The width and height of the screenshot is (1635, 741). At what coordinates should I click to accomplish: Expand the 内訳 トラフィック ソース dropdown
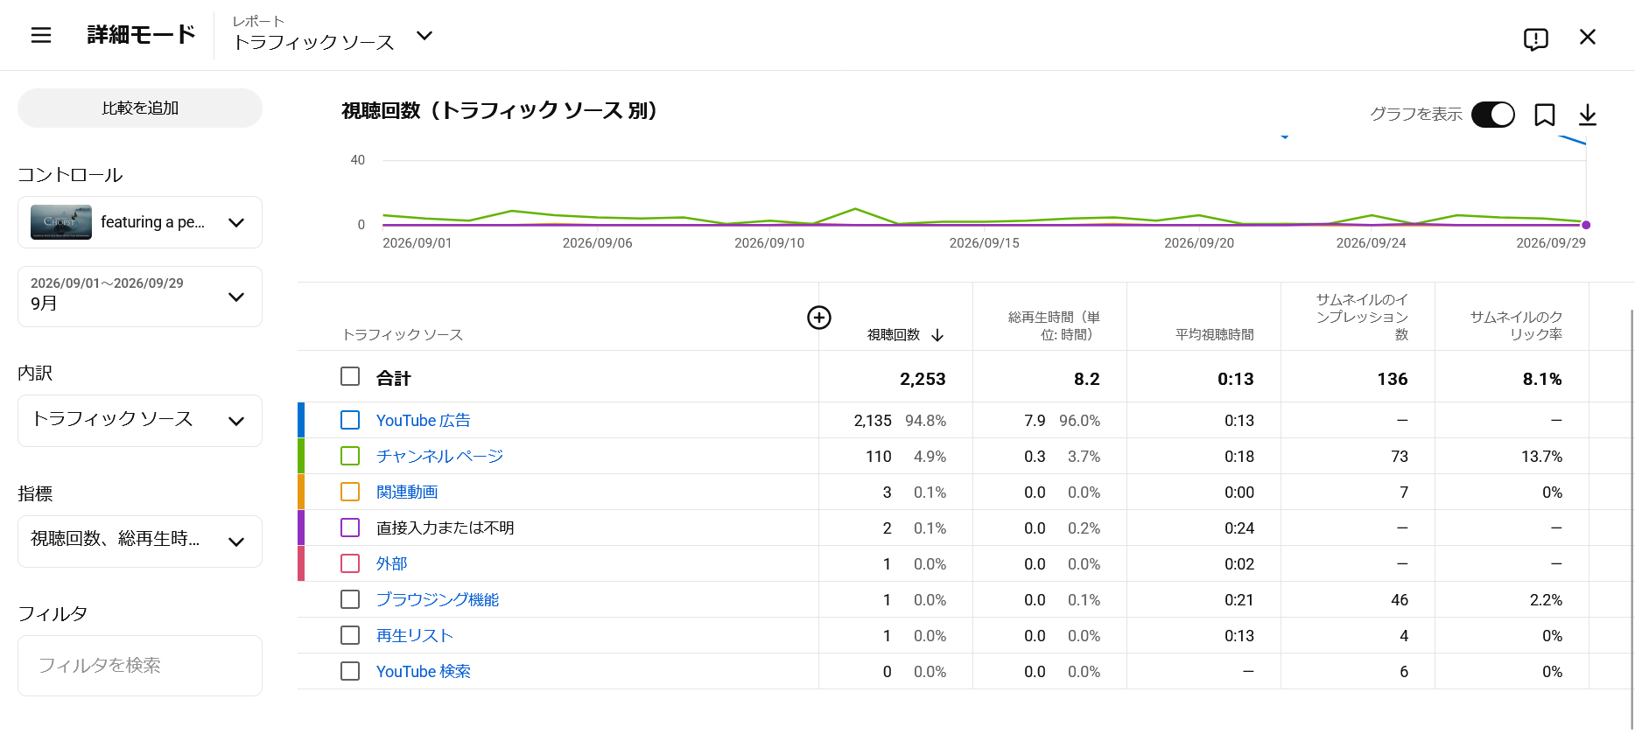(140, 421)
